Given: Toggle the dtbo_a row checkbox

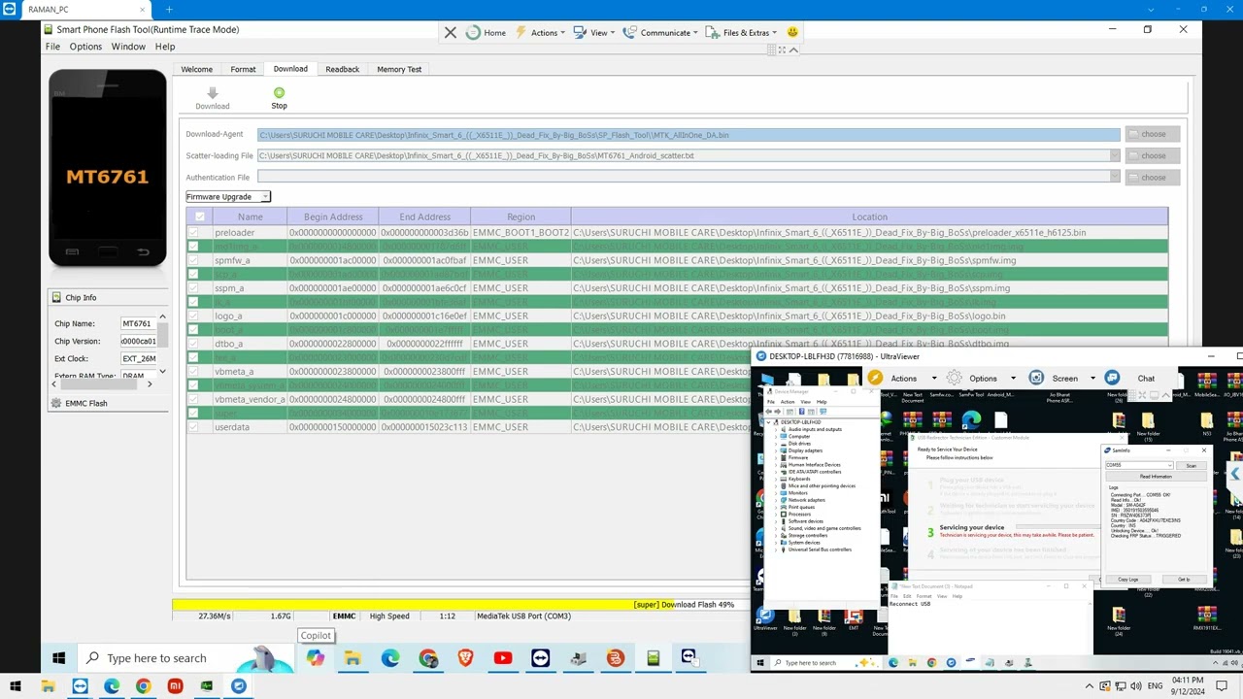Looking at the screenshot, I should tap(193, 344).
